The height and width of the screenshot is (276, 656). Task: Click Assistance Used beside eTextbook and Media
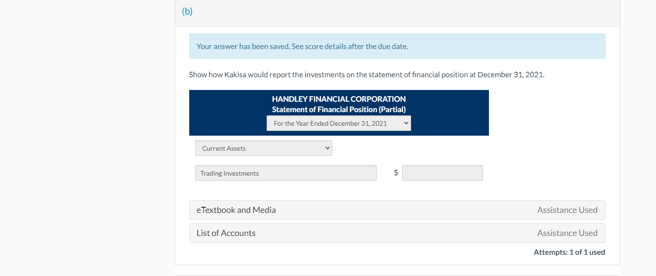click(567, 210)
